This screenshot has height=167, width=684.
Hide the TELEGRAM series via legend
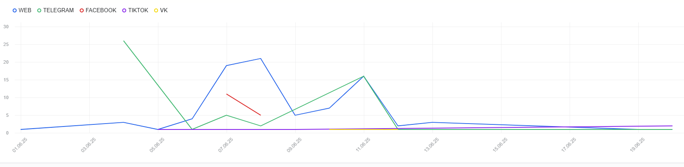coord(55,10)
